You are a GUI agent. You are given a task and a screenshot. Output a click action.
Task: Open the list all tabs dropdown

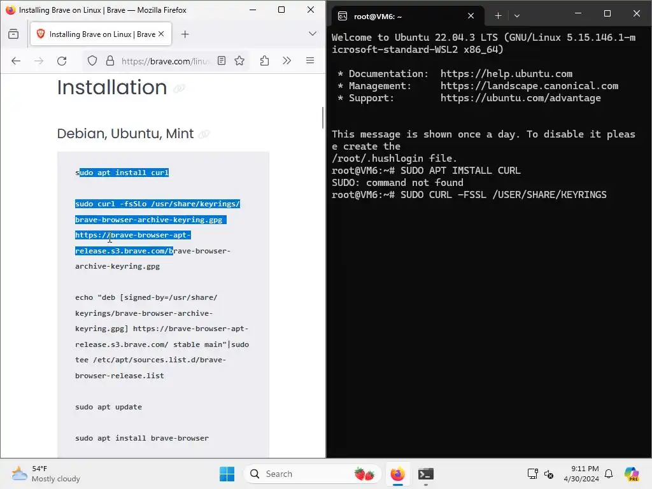(x=312, y=34)
